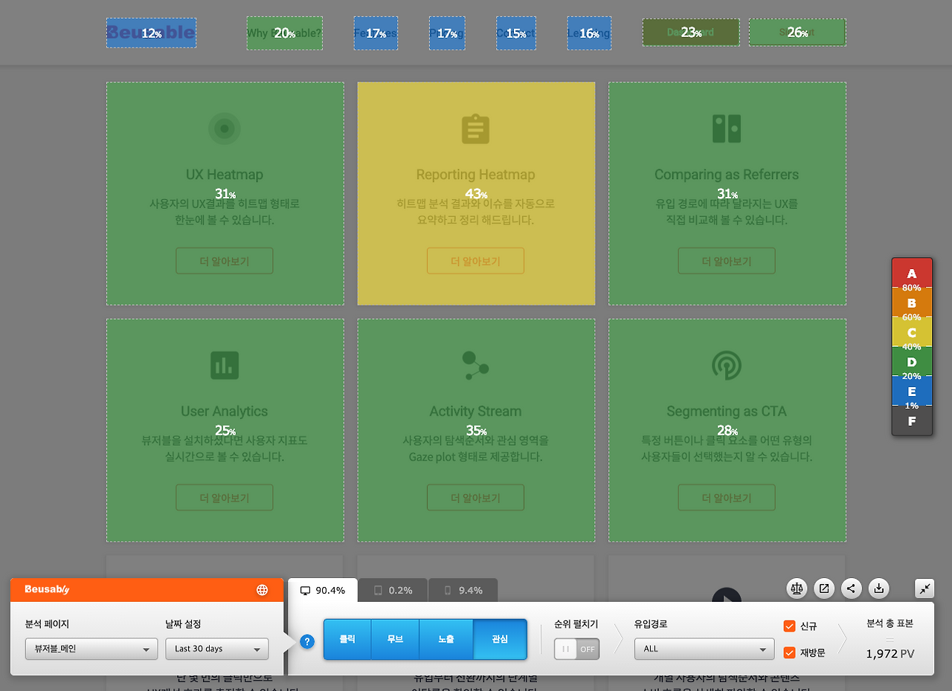Click the balance scale compare icon
952x691 pixels.
tap(797, 588)
